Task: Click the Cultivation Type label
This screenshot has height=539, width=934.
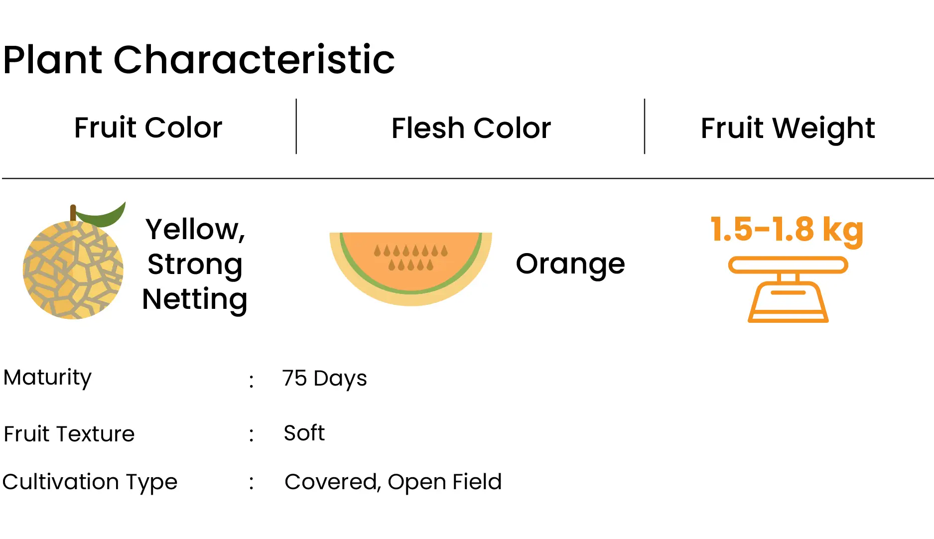Action: click(90, 482)
